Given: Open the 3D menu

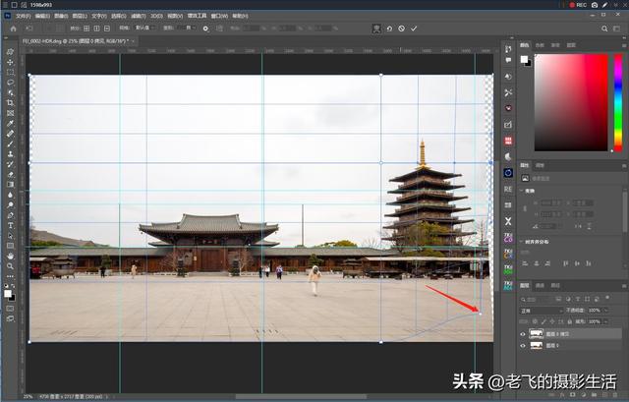Looking at the screenshot, I should 156,16.
